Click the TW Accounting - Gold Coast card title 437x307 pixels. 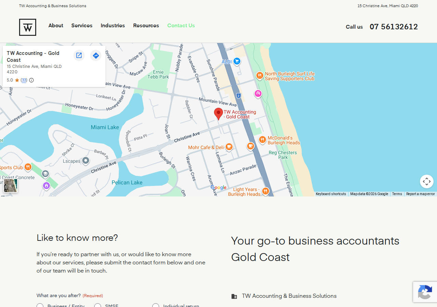(x=33, y=56)
